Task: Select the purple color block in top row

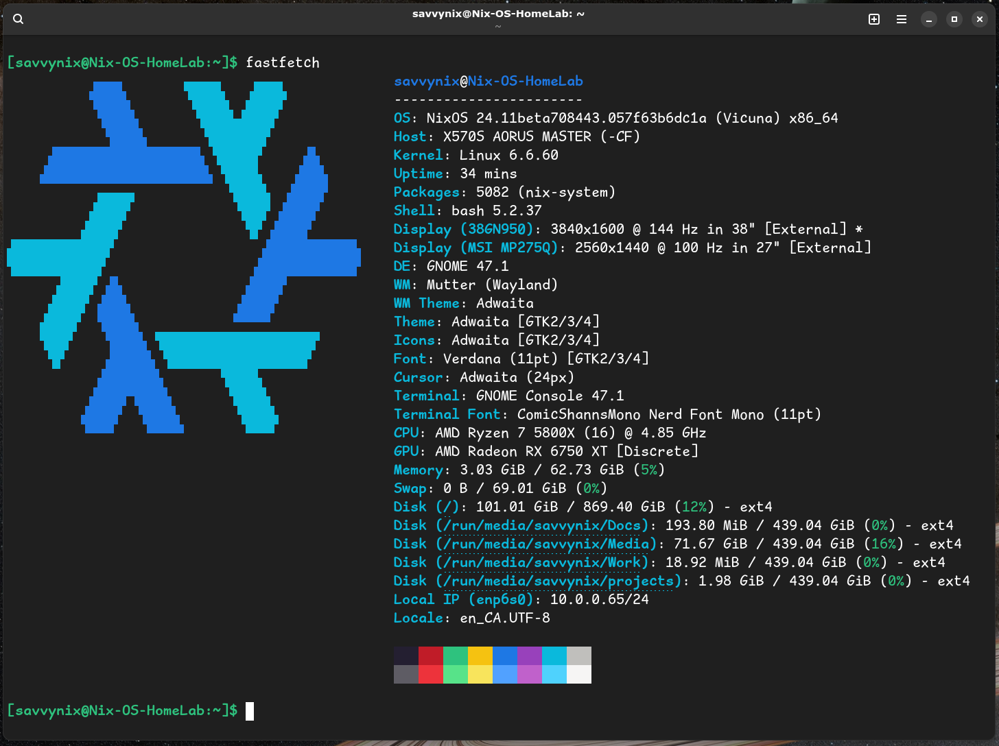Action: 530,655
